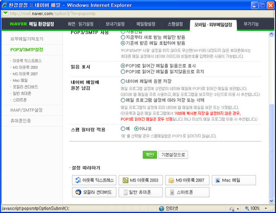Click the NAVER logo in header
The image size is (276, 213).
18,24
